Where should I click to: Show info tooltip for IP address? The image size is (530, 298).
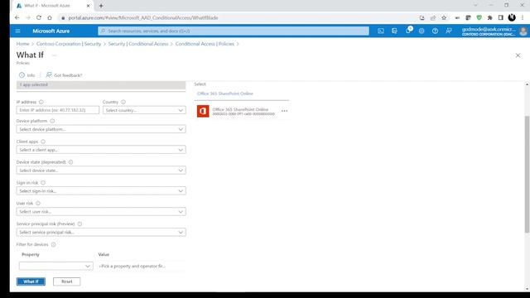click(x=41, y=102)
